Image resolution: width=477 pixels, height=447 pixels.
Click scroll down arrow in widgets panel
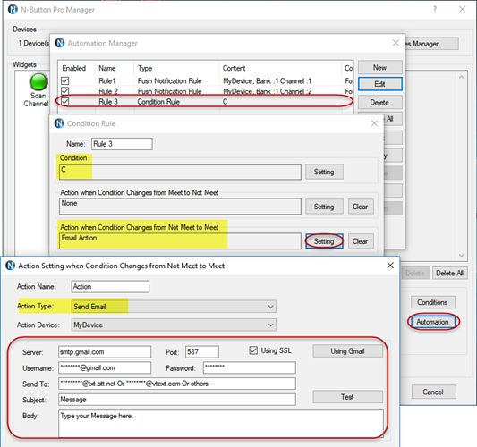click(462, 256)
